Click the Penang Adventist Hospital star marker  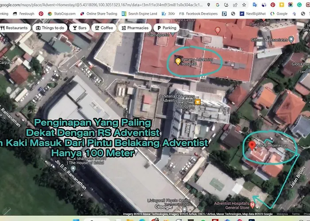point(178,61)
